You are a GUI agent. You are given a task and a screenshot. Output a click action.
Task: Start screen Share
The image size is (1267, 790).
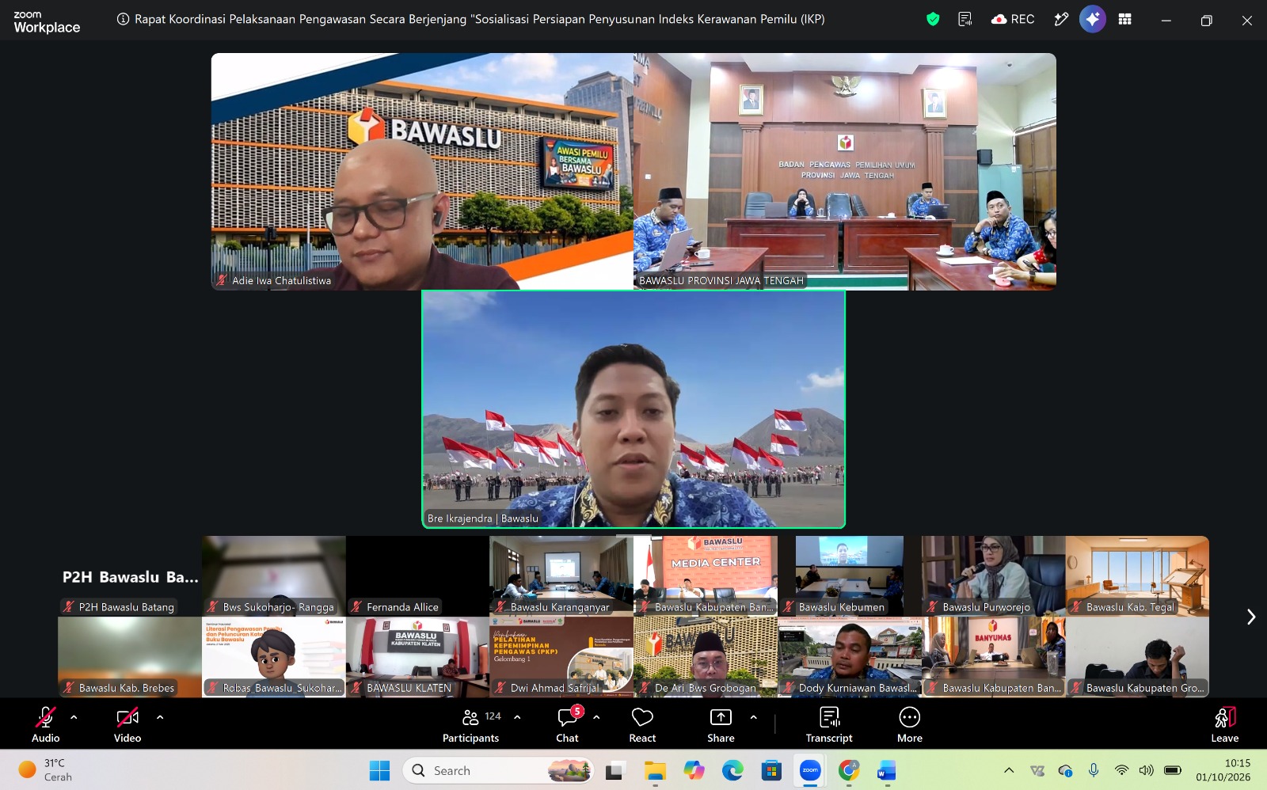click(721, 724)
